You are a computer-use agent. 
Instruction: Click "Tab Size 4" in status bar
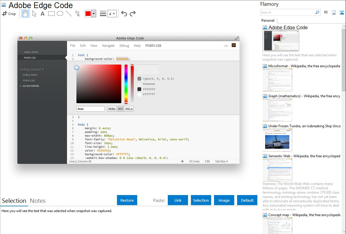221,162
